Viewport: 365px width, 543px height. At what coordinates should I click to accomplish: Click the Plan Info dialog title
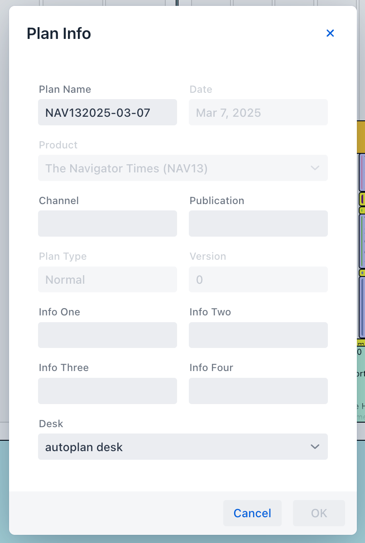point(59,34)
